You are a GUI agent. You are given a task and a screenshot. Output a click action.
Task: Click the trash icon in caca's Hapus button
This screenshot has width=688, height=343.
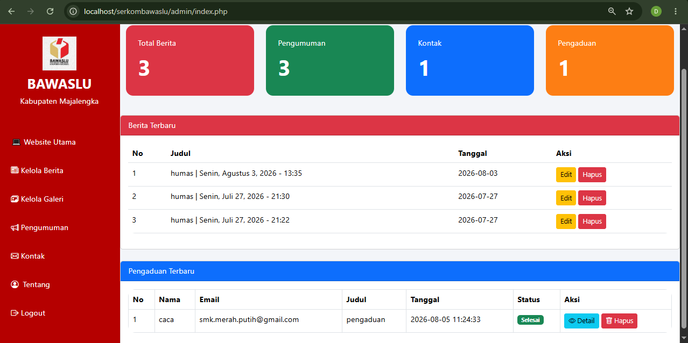coord(609,321)
